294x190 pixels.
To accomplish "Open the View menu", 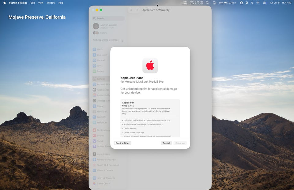I will pyautogui.click(x=41, y=3).
